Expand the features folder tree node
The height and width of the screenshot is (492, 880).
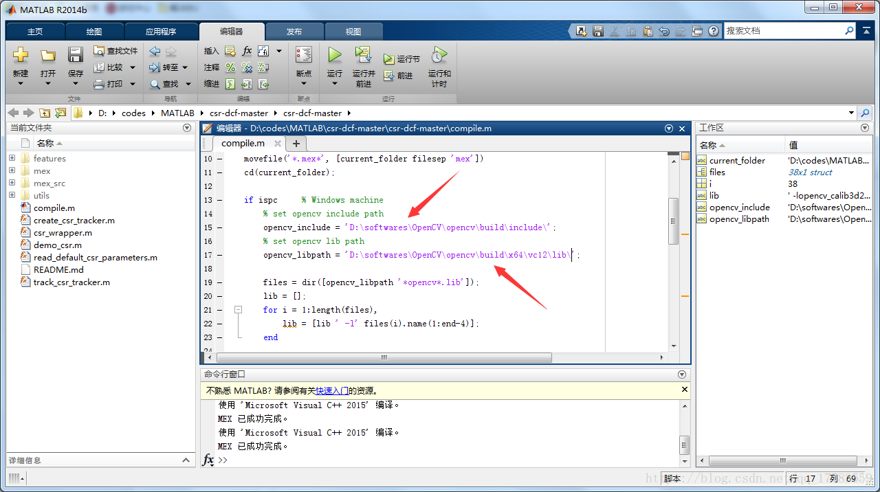(12, 158)
